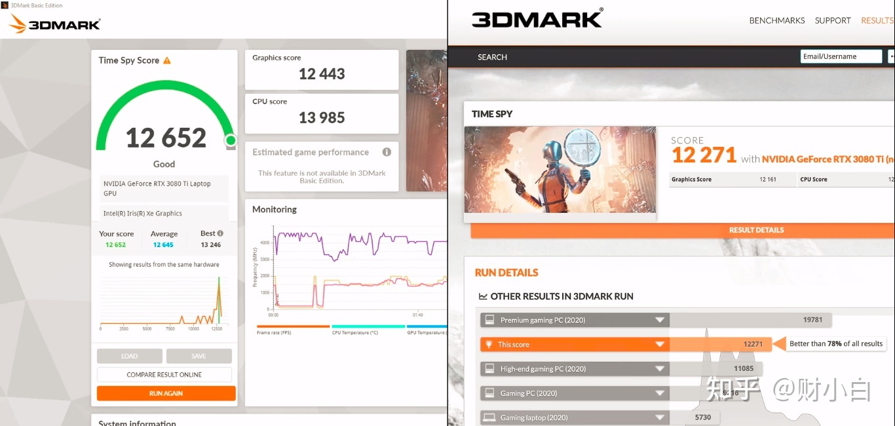The image size is (895, 426).
Task: Click the green knob on the score gauge
Action: (231, 140)
